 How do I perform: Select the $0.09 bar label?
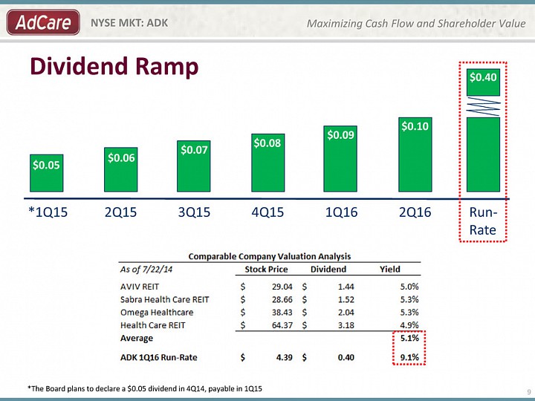[x=340, y=134]
